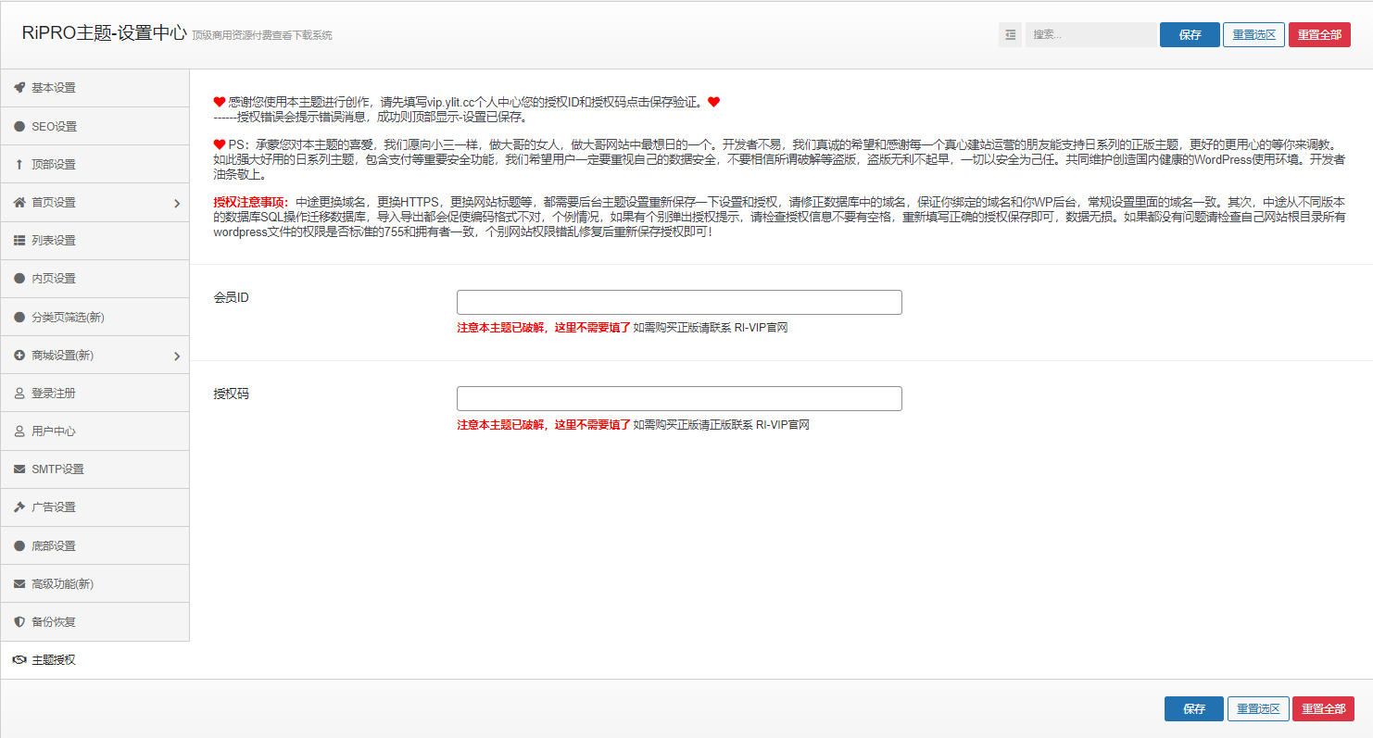Switch to the 顶部设置 tab
This screenshot has height=738, width=1373.
click(94, 164)
